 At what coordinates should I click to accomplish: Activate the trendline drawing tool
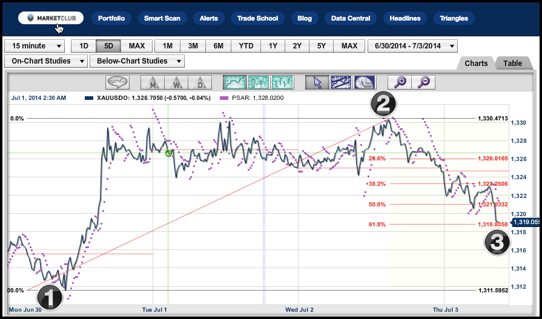(x=340, y=82)
